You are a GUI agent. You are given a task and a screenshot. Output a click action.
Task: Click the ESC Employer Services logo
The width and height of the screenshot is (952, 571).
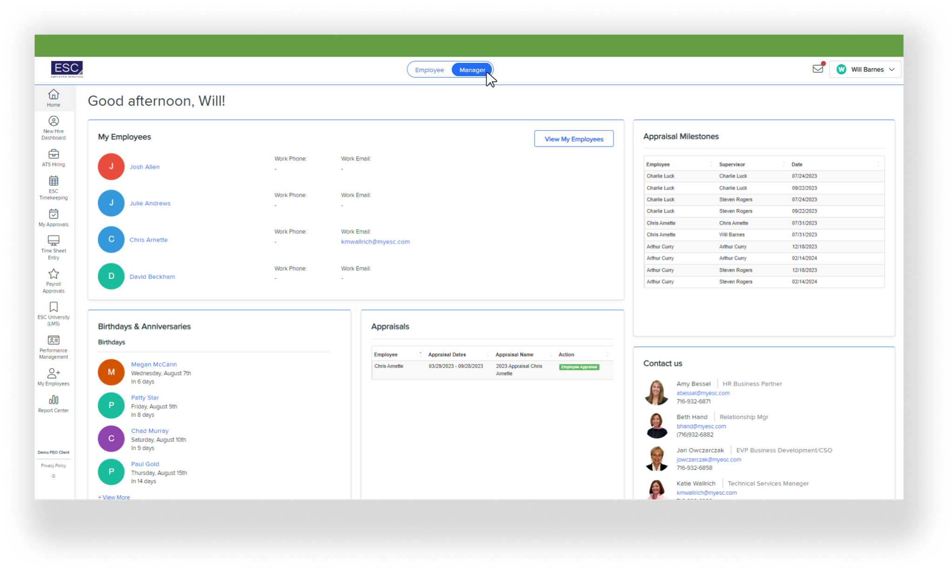(67, 69)
